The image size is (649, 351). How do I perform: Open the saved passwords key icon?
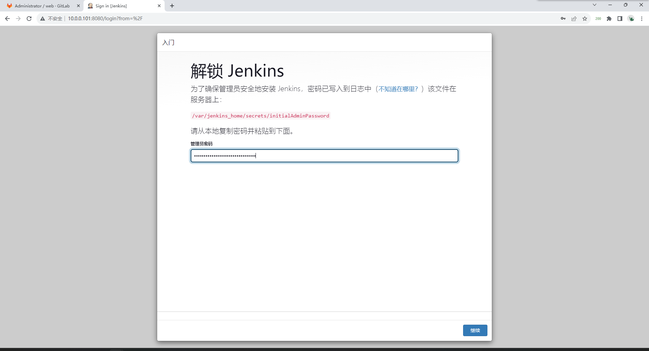point(563,19)
